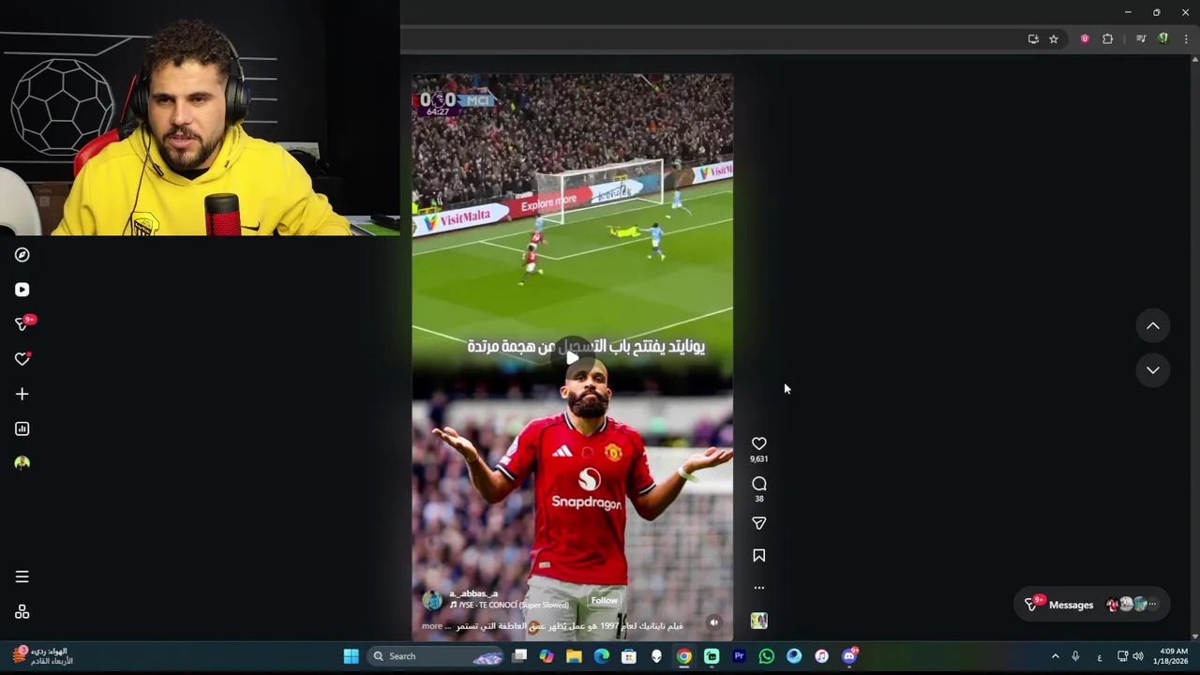1200x675 pixels.
Task: Like the video with the heart icon
Action: [x=759, y=443]
